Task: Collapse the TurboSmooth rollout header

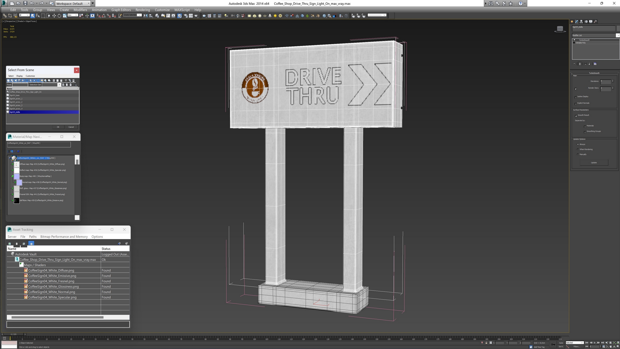Action: click(x=594, y=73)
